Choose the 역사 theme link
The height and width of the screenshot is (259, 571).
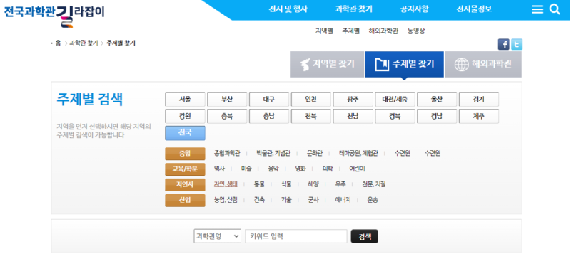coord(219,169)
